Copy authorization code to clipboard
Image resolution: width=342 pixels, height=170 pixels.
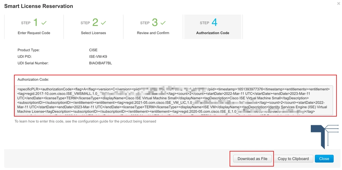tap(293, 159)
